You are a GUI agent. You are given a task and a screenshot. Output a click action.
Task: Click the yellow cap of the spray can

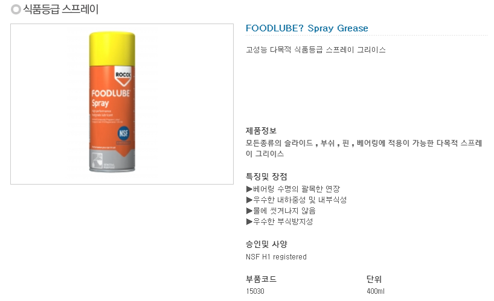[x=112, y=49]
